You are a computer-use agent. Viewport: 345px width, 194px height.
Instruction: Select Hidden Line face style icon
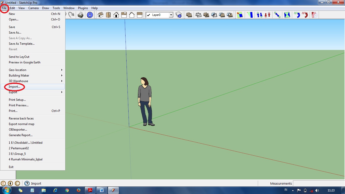coord(206,15)
